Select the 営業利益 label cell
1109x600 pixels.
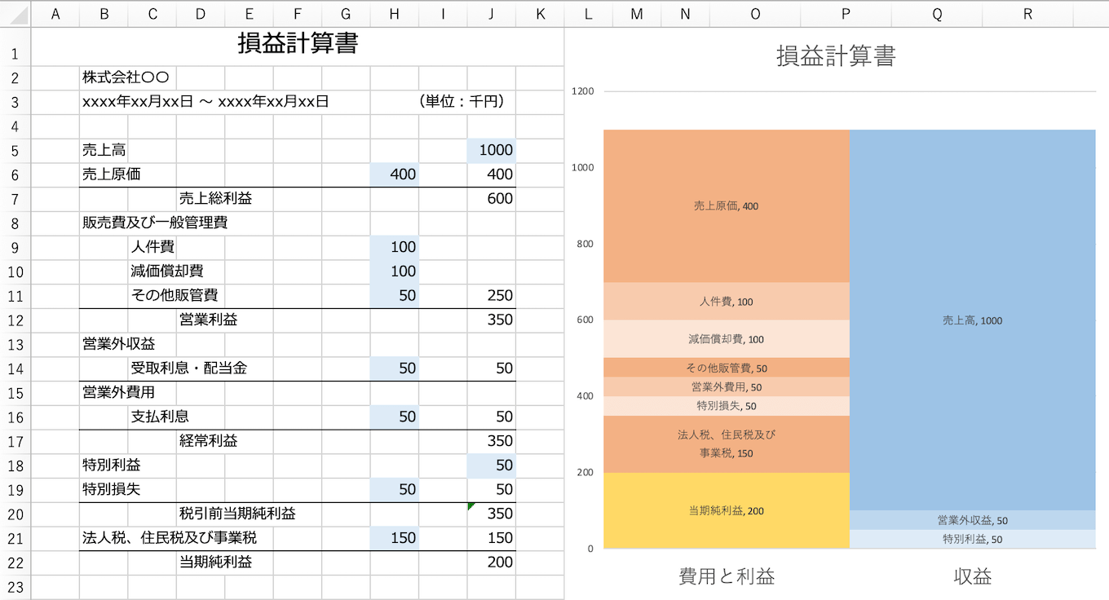point(208,320)
